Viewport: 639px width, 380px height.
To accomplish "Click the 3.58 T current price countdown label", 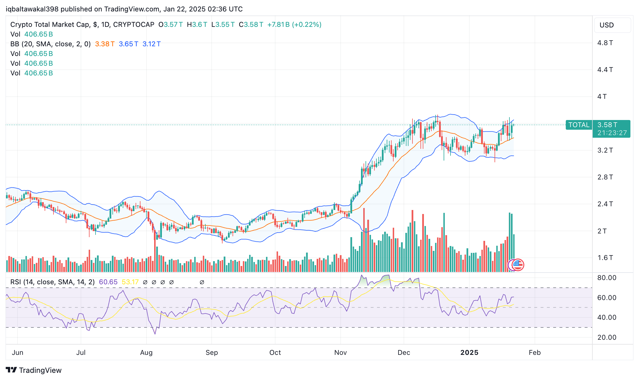I will click(x=611, y=129).
